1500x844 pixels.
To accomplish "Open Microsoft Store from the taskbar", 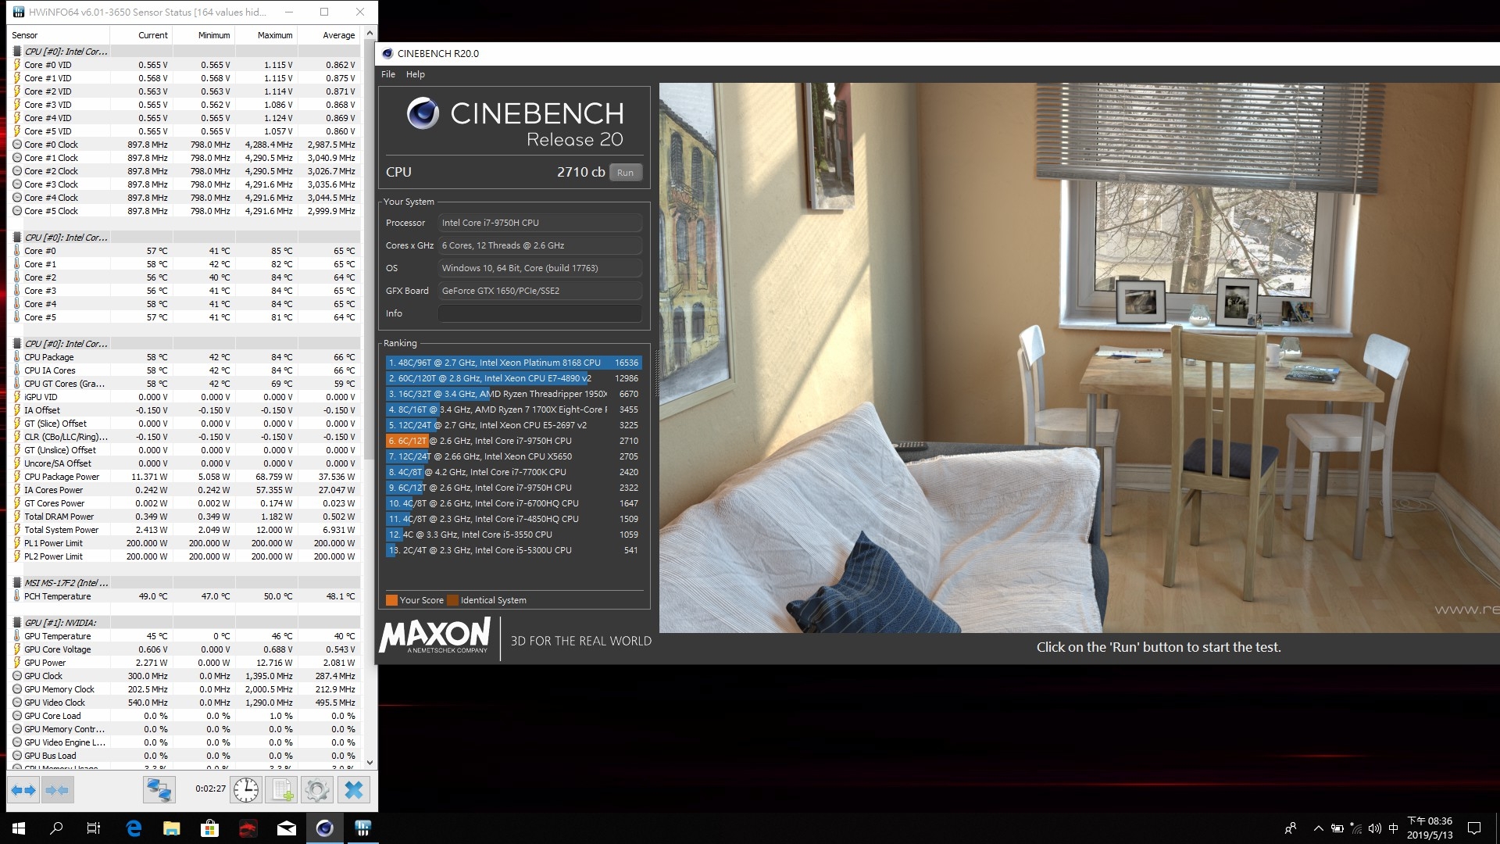I will tap(209, 828).
